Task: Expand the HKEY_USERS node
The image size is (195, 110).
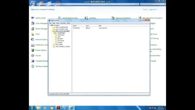Action: (52, 45)
